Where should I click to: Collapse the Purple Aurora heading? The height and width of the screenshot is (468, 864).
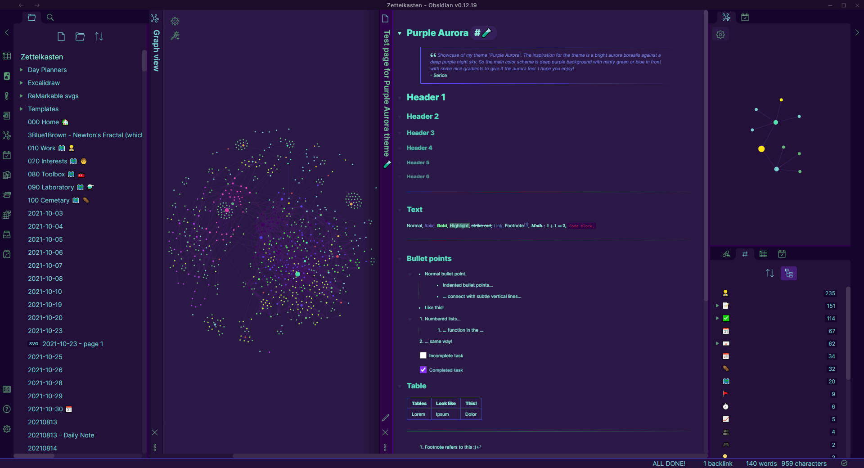coord(400,33)
